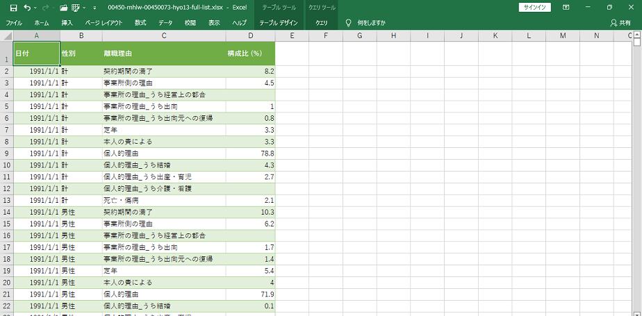
Task: Switch to the 数式 ribbon tab
Action: point(140,23)
